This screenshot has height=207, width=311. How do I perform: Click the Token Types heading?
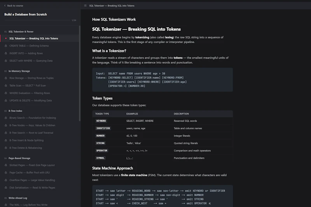102,98
